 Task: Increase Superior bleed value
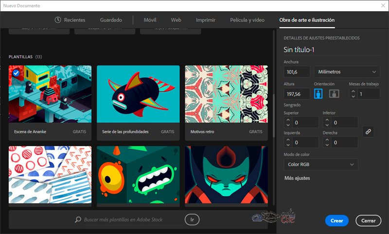click(x=288, y=120)
